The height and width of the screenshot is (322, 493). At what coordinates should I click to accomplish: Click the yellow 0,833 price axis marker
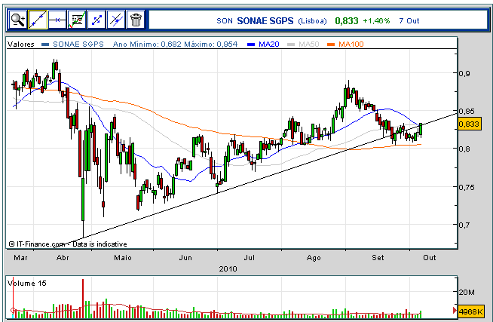469,124
